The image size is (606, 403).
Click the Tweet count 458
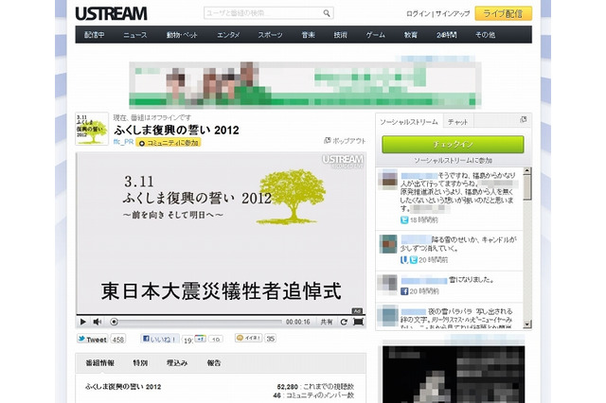[117, 340]
